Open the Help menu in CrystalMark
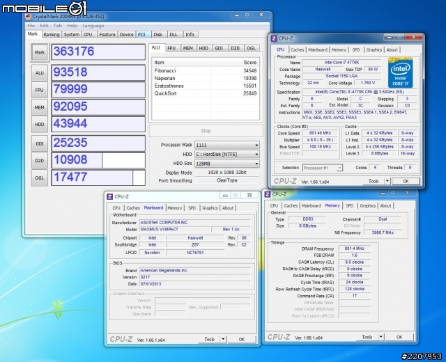446x362 pixels. pyautogui.click(x=72, y=26)
